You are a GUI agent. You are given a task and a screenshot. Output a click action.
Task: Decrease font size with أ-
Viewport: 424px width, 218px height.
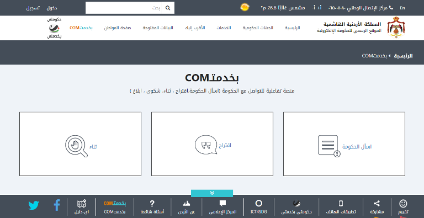click(314, 8)
